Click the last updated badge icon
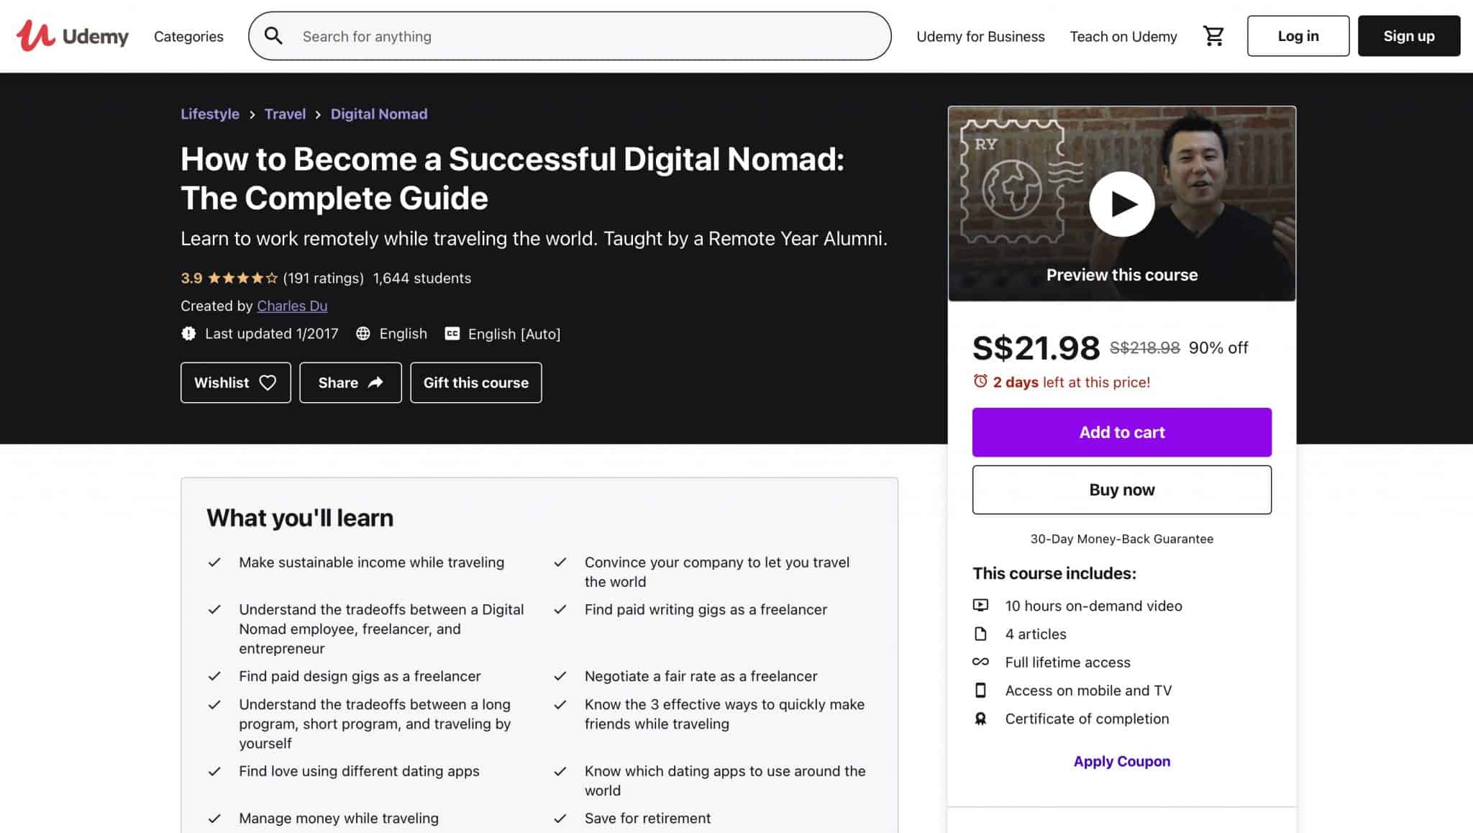The width and height of the screenshot is (1473, 833). click(188, 334)
